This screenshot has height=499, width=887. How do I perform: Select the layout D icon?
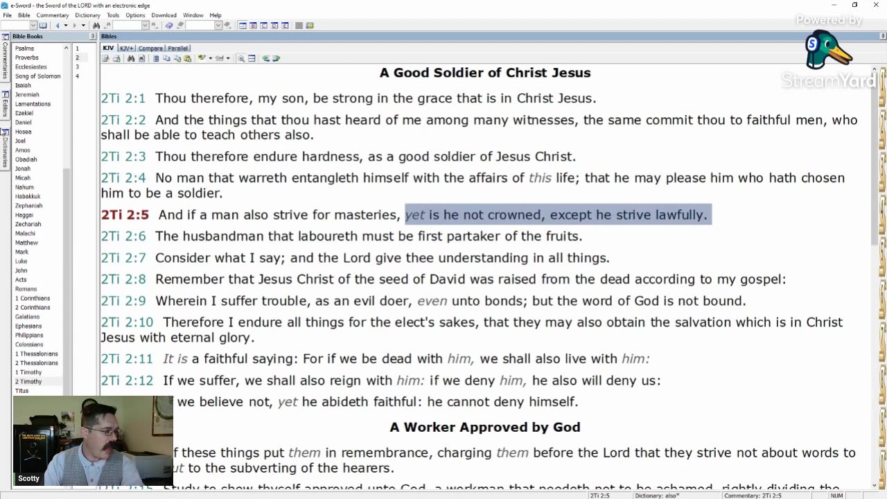point(274,26)
